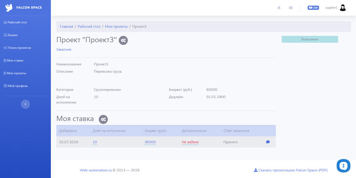Image resolution: width=356 pixels, height=178 pixels.
Task: Click the notifications bell icon
Action: tap(279, 8)
